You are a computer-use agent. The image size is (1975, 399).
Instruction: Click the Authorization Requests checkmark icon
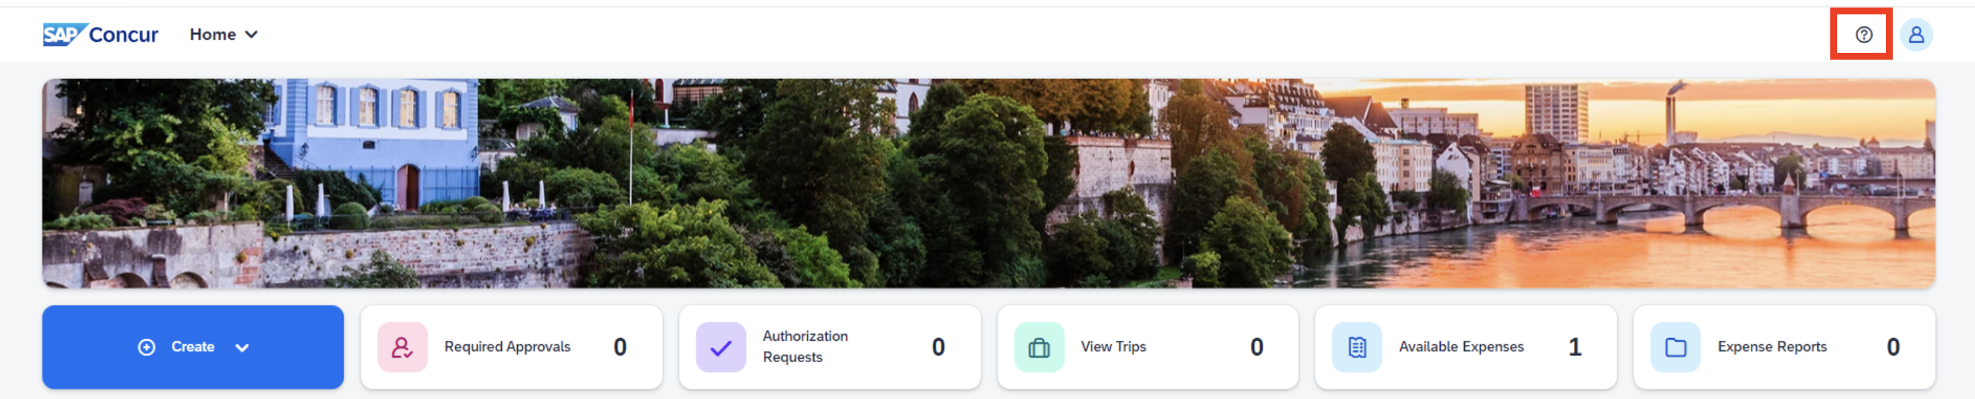tap(721, 347)
